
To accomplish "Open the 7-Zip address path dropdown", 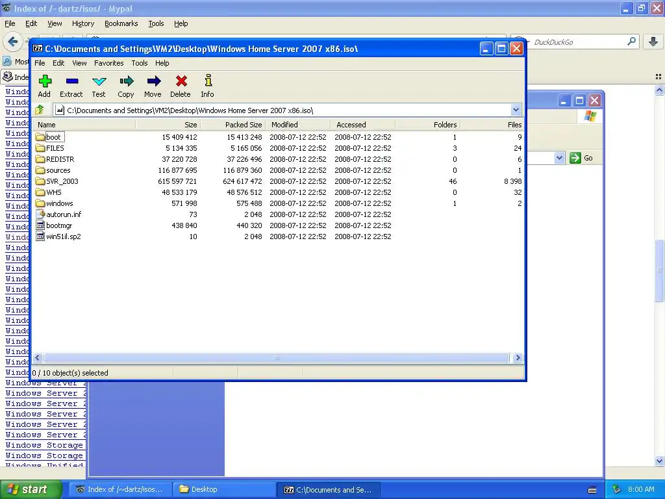I will tap(516, 110).
